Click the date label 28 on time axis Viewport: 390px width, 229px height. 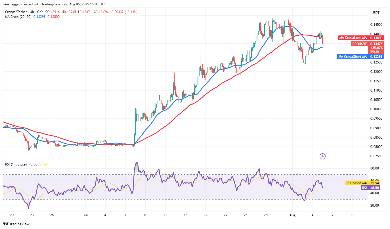266,215
